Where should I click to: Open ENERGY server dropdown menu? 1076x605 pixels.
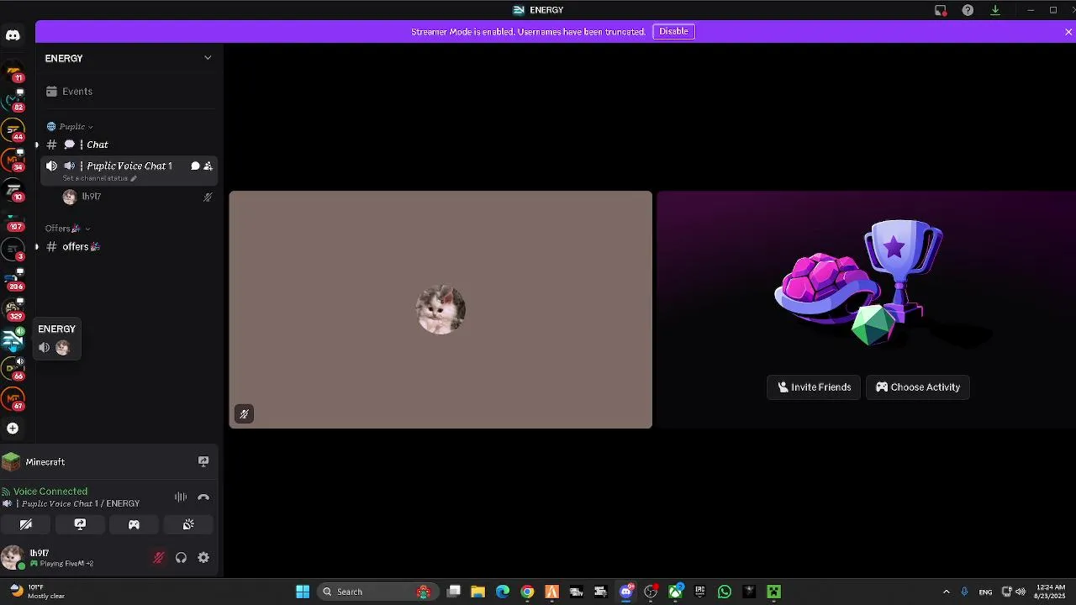[x=129, y=58]
